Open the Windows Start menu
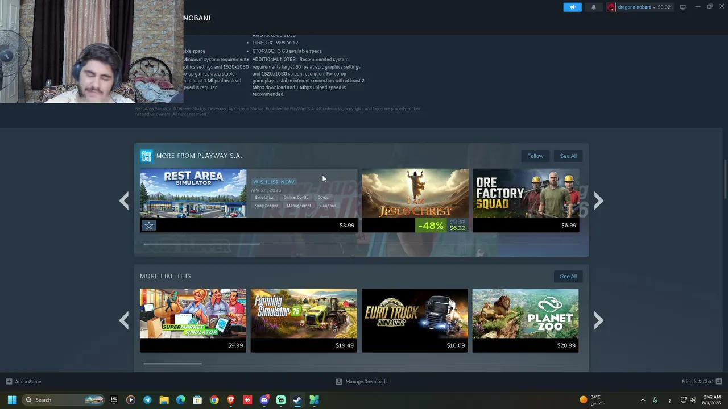Viewport: 728px width, 409px height. click(x=12, y=400)
